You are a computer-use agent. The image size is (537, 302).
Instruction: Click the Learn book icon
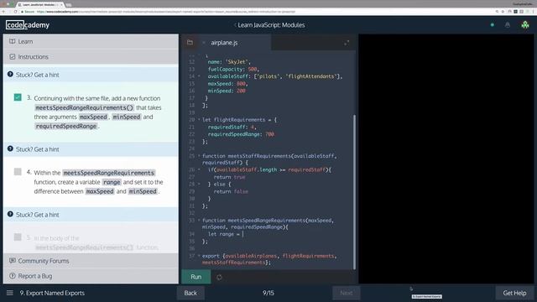click(x=13, y=41)
